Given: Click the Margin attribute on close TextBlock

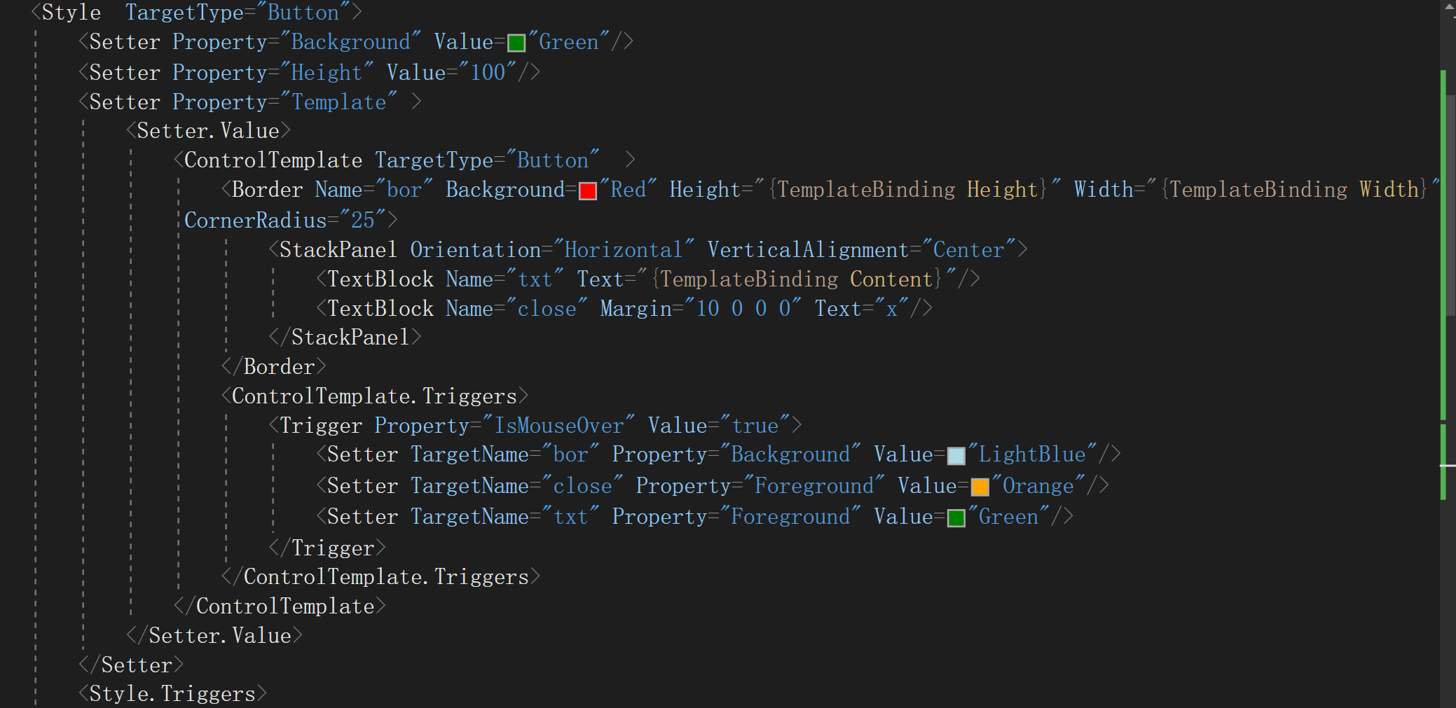Looking at the screenshot, I should [x=636, y=309].
